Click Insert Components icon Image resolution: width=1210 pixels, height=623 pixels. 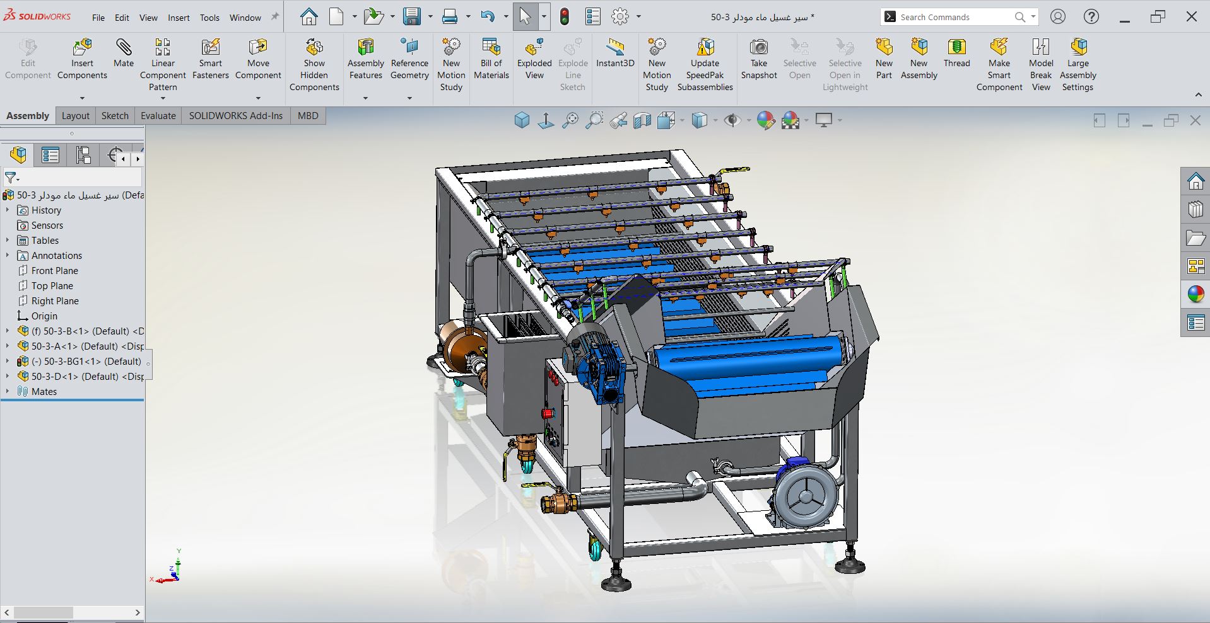coord(82,47)
